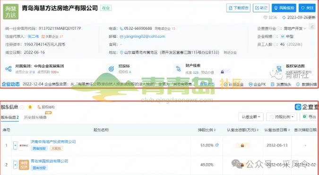Click the bell notification icon by 股东信息

point(30,107)
